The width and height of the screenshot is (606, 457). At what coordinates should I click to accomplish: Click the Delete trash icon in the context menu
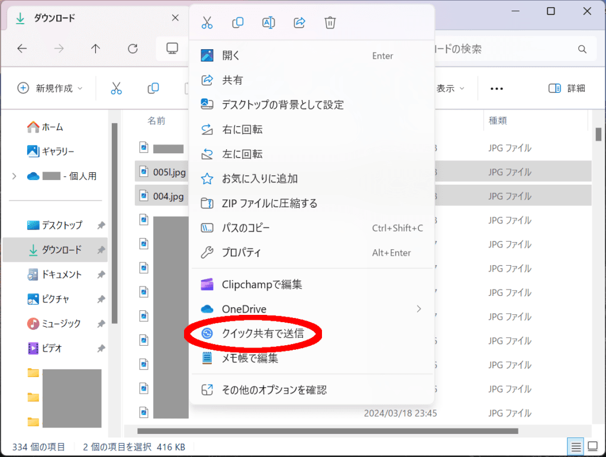pos(330,22)
